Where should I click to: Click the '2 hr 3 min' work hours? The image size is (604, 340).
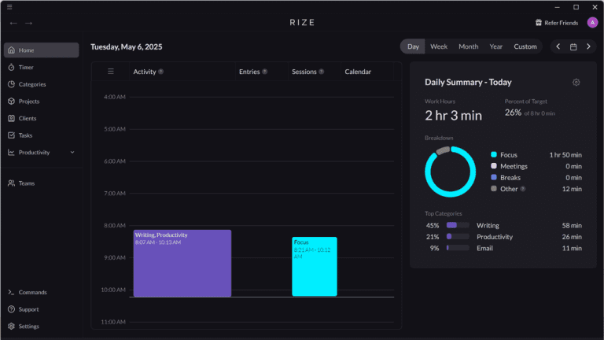click(x=453, y=115)
